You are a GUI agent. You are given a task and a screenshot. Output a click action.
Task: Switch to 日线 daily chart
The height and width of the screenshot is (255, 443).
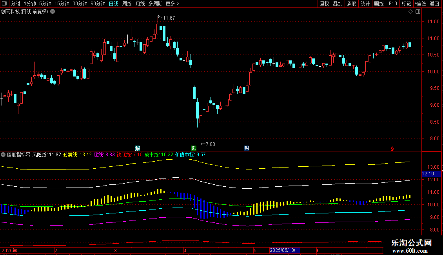(114, 4)
